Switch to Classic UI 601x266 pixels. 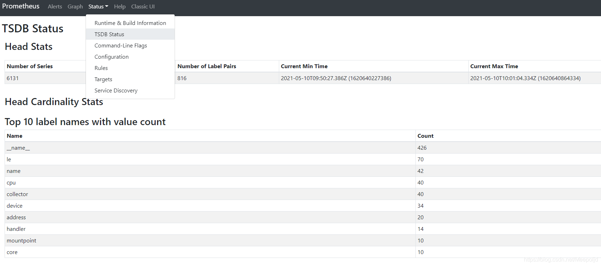tap(143, 7)
